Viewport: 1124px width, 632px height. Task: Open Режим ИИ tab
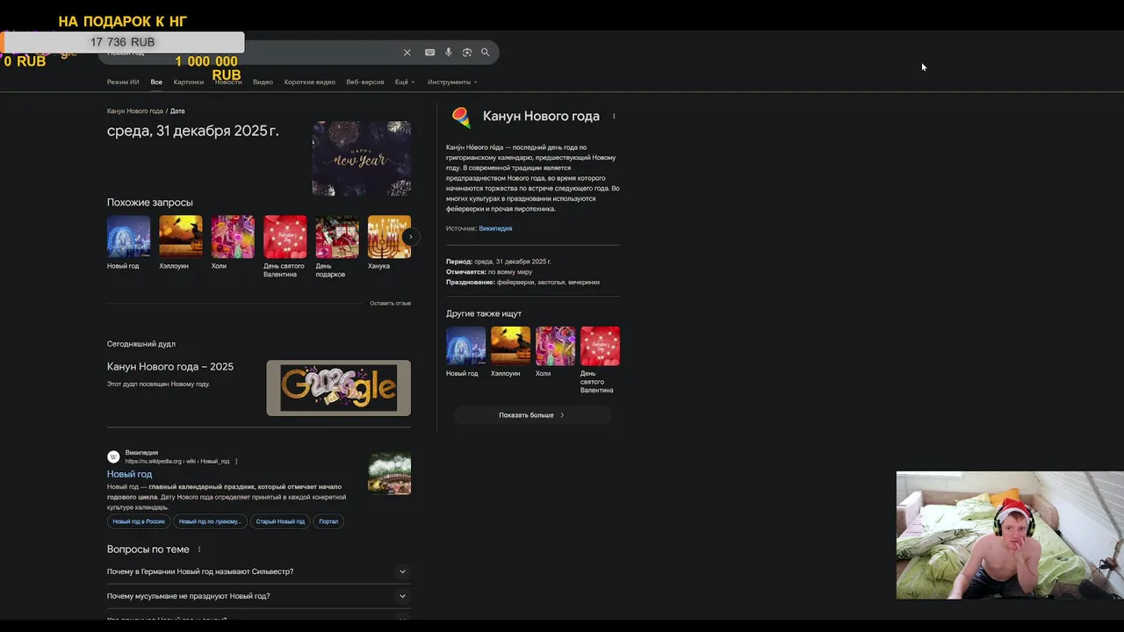coord(123,83)
